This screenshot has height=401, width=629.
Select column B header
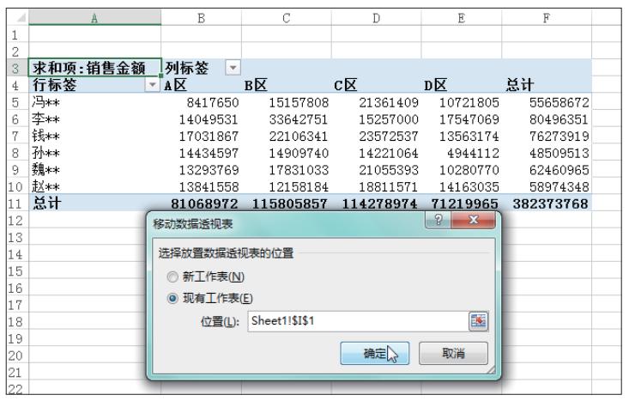pyautogui.click(x=202, y=18)
